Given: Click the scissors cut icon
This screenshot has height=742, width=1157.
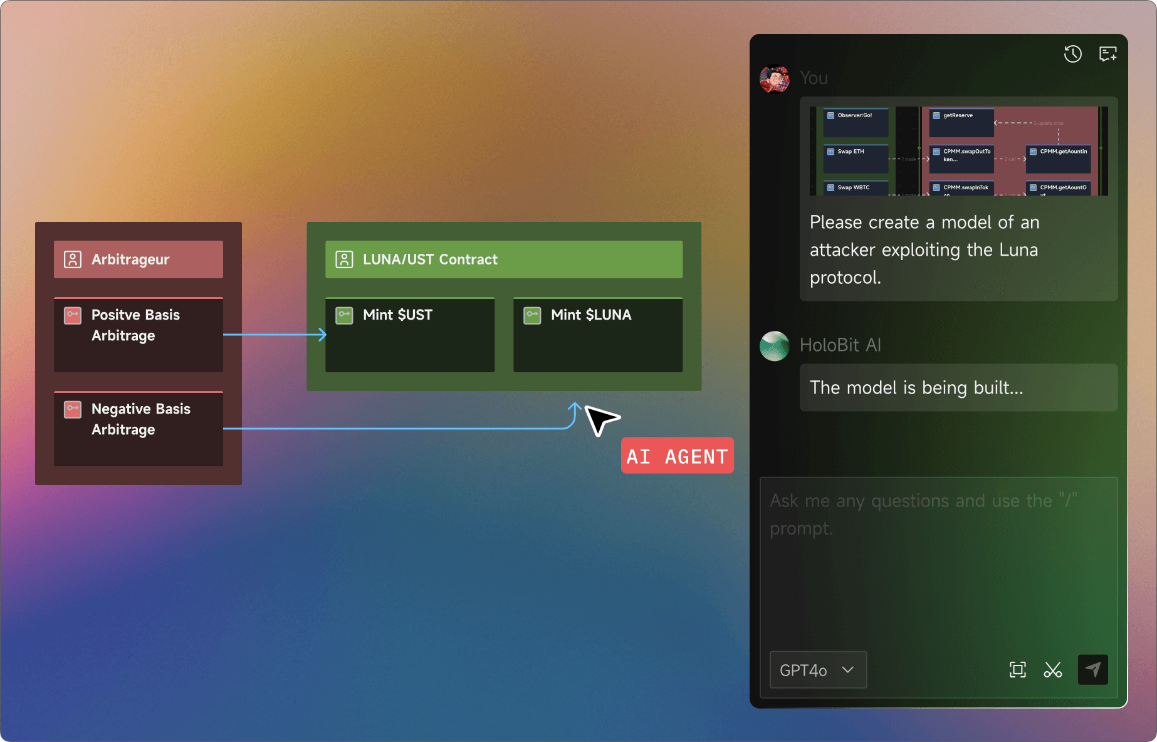Looking at the screenshot, I should click(1053, 670).
